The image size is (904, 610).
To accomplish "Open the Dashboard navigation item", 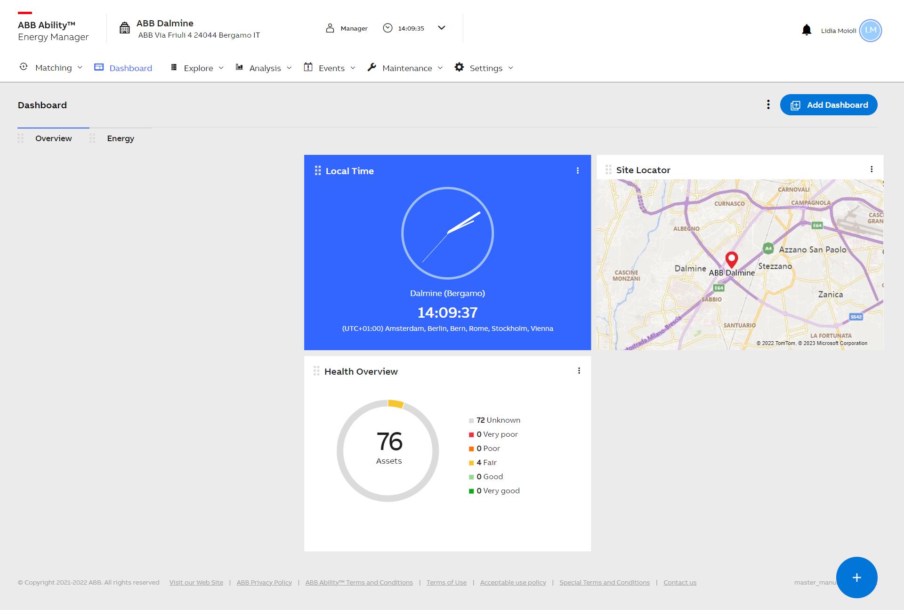I will coord(123,68).
